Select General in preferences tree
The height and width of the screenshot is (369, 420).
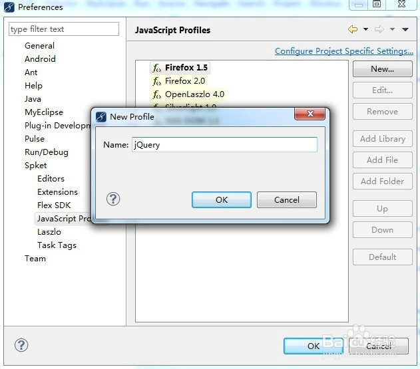[x=40, y=46]
